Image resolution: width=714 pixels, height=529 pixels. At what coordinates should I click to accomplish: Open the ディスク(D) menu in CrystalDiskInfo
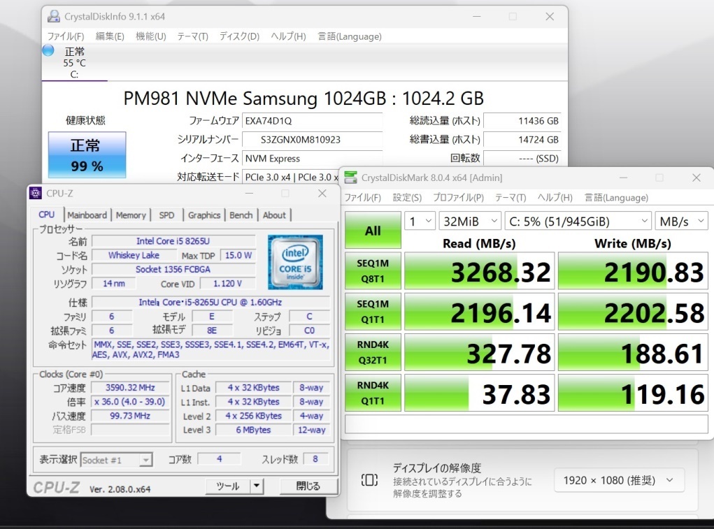[x=239, y=36]
